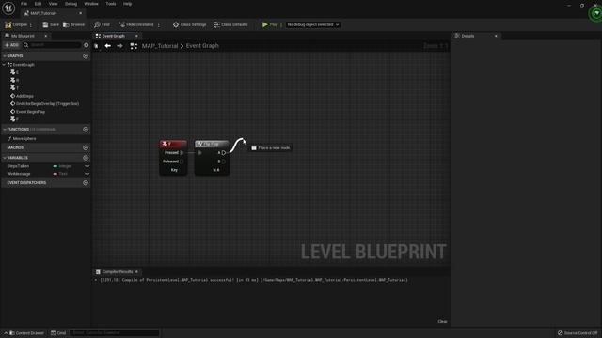This screenshot has width=602, height=338.
Task: Collapse the Functions section
Action: 5,130
